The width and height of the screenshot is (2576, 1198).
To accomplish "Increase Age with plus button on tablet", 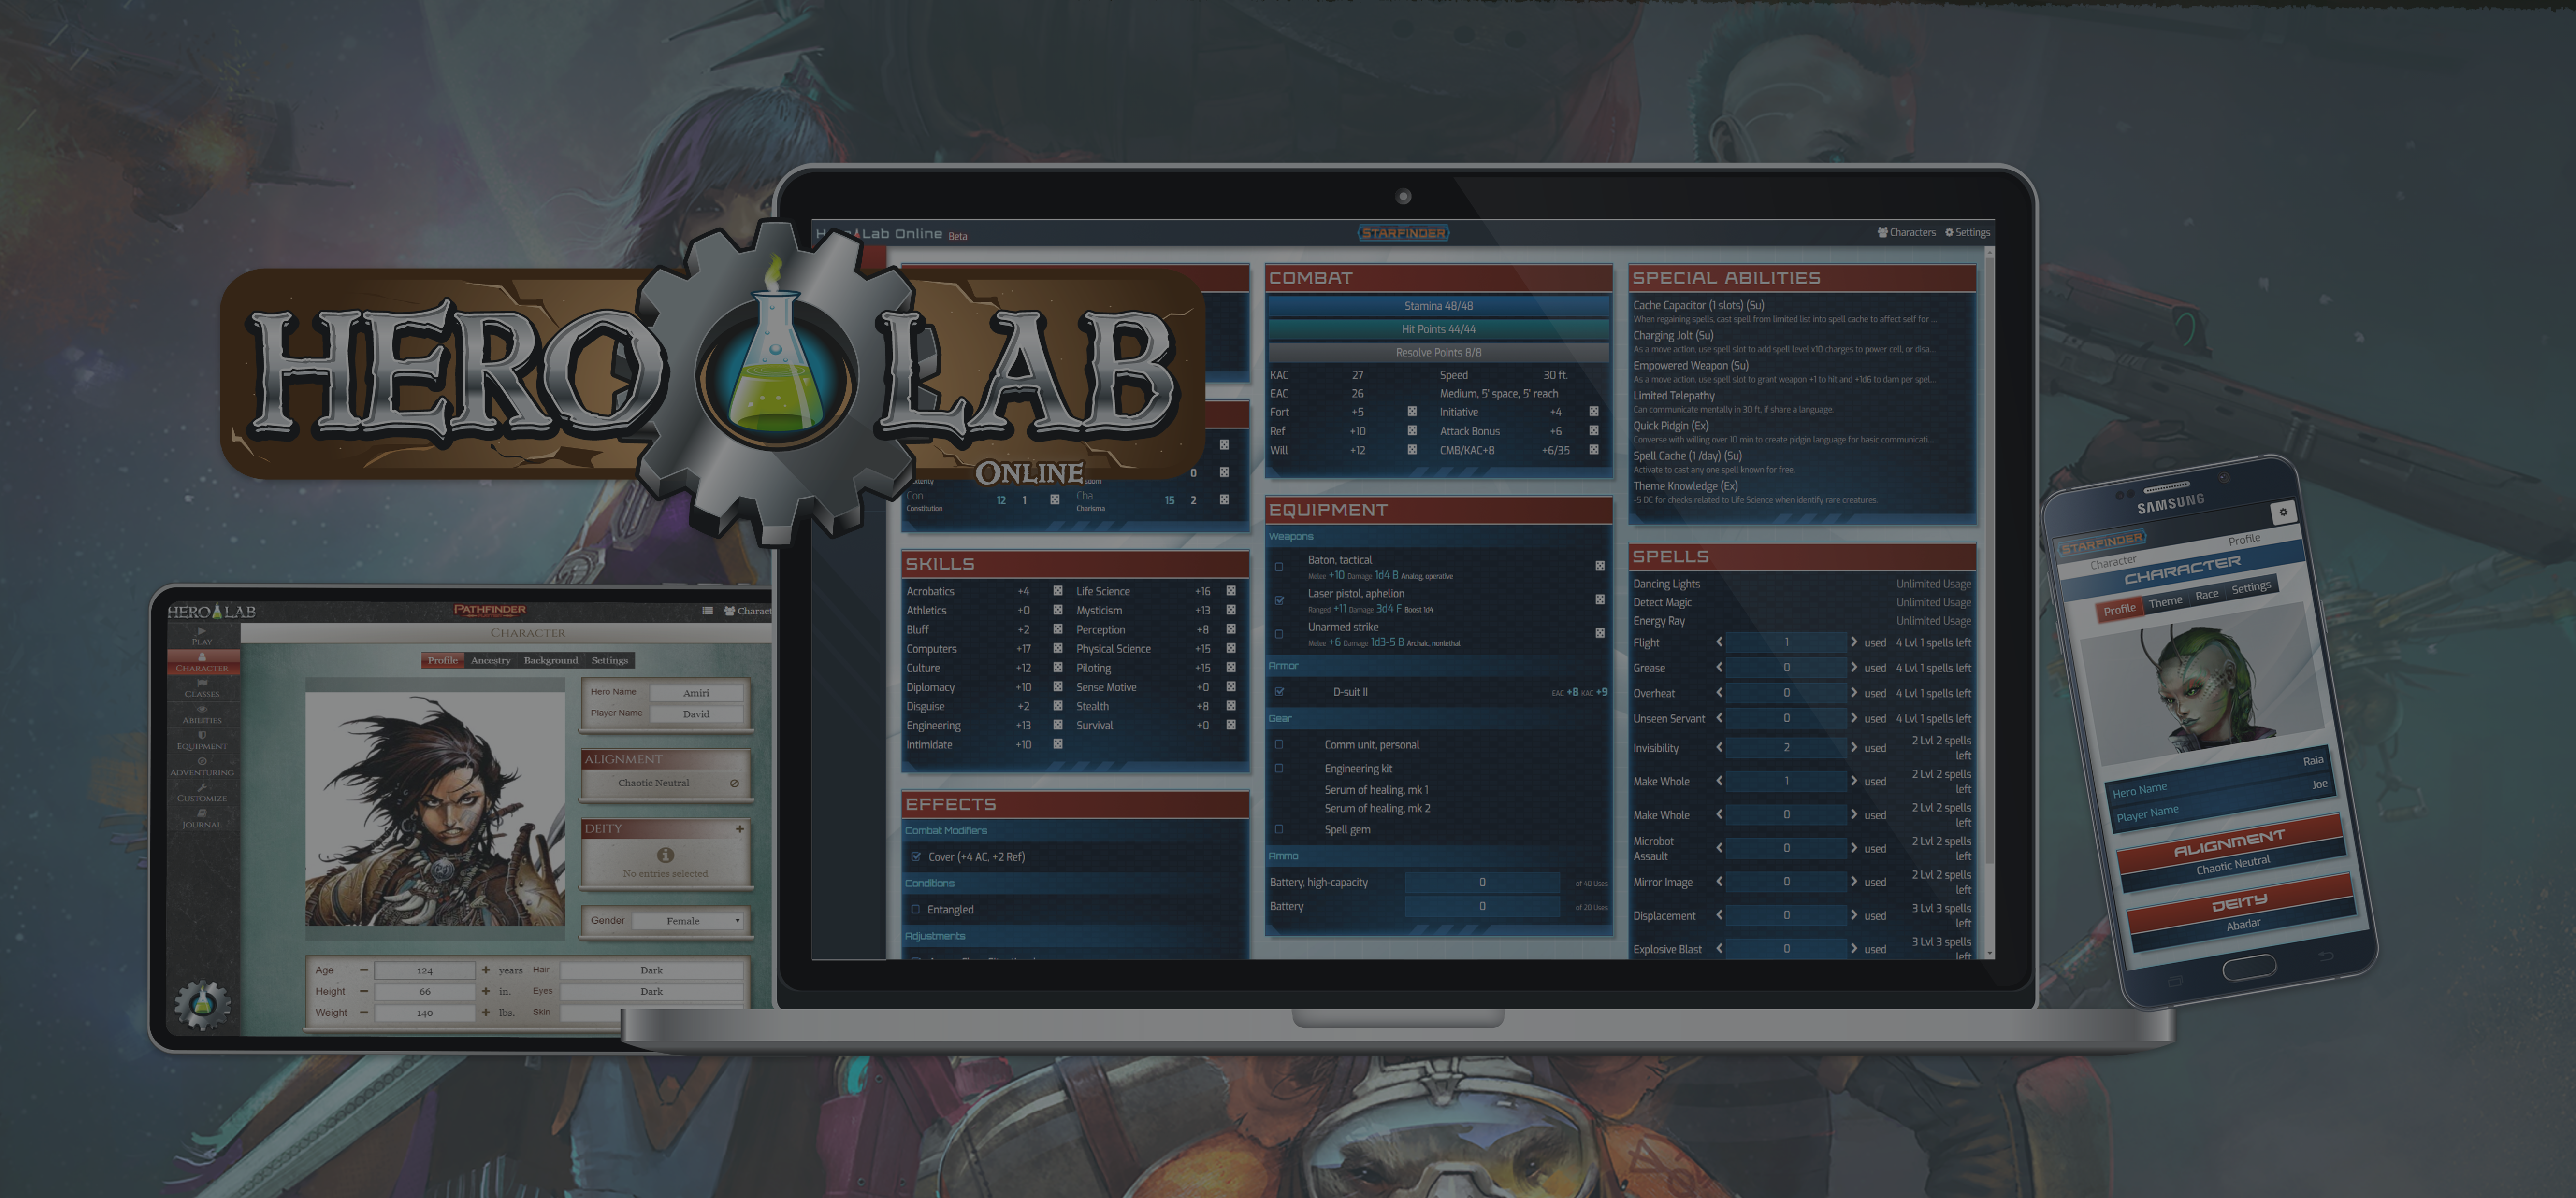I will point(486,970).
